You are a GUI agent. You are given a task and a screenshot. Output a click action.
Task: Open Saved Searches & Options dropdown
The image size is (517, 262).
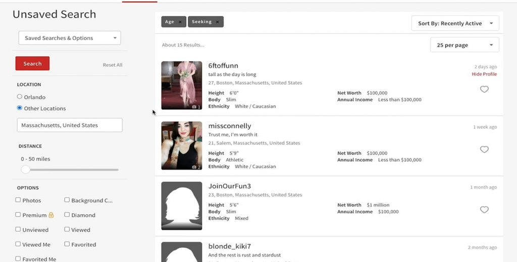(x=70, y=38)
